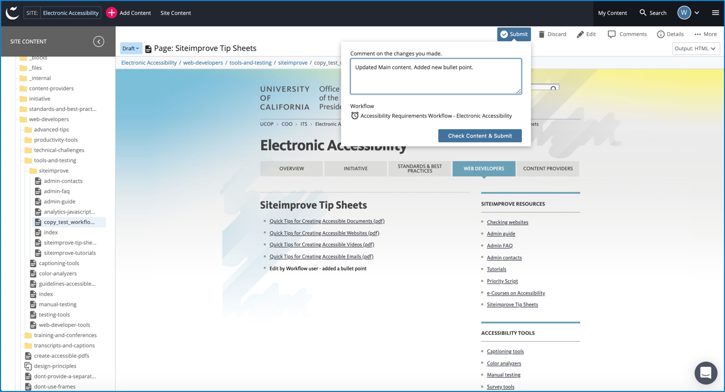The width and height of the screenshot is (725, 392).
Task: Open the manual-testing page
Action: point(58,304)
